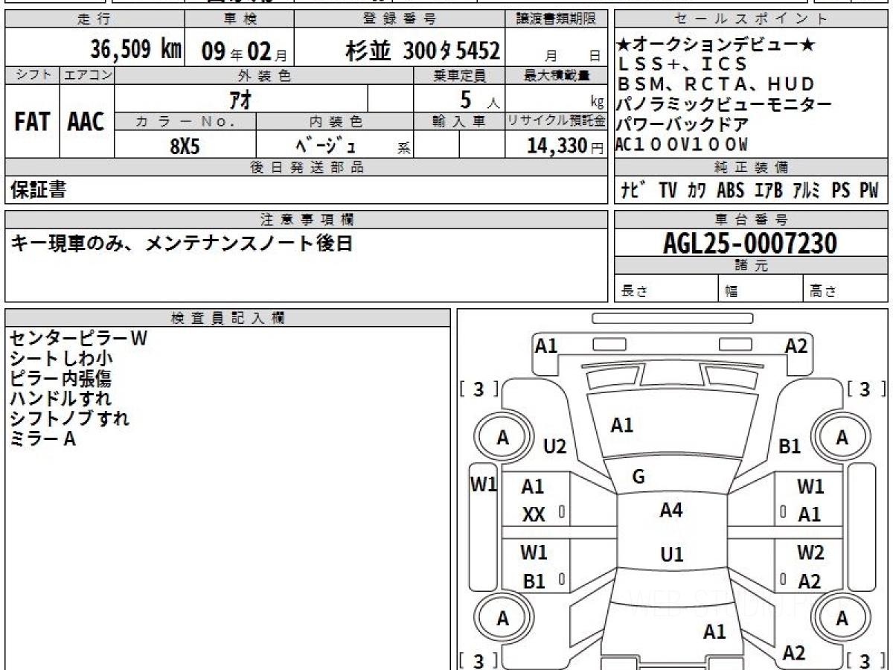Click the mileage value 36,509 km

136,50
